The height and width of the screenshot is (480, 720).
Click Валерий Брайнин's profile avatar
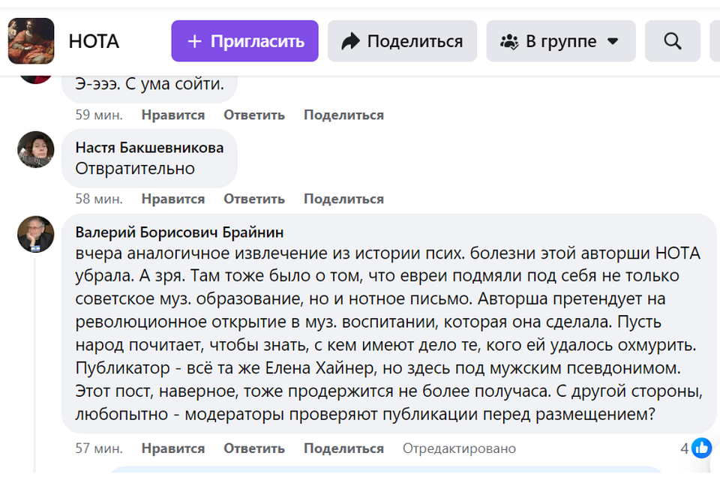pyautogui.click(x=35, y=234)
